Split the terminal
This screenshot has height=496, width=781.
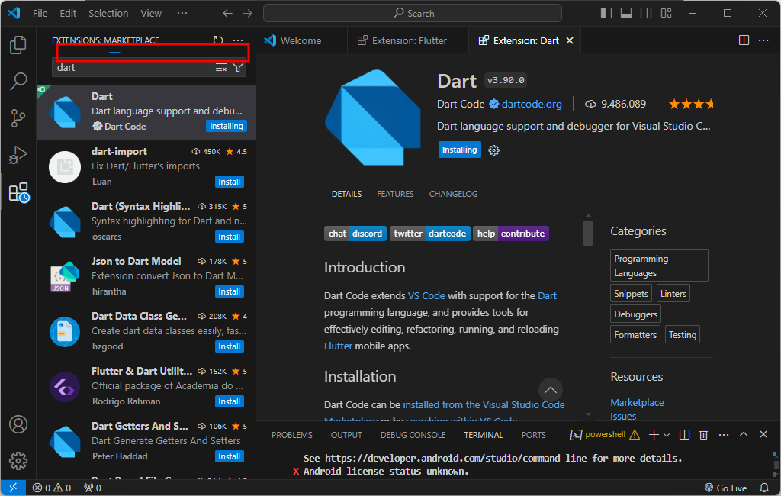click(x=685, y=435)
